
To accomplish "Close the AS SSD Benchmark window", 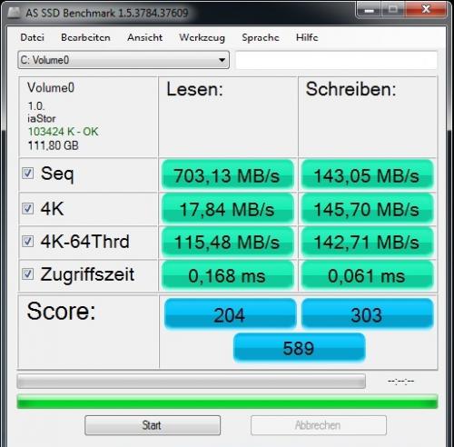I will (426, 10).
